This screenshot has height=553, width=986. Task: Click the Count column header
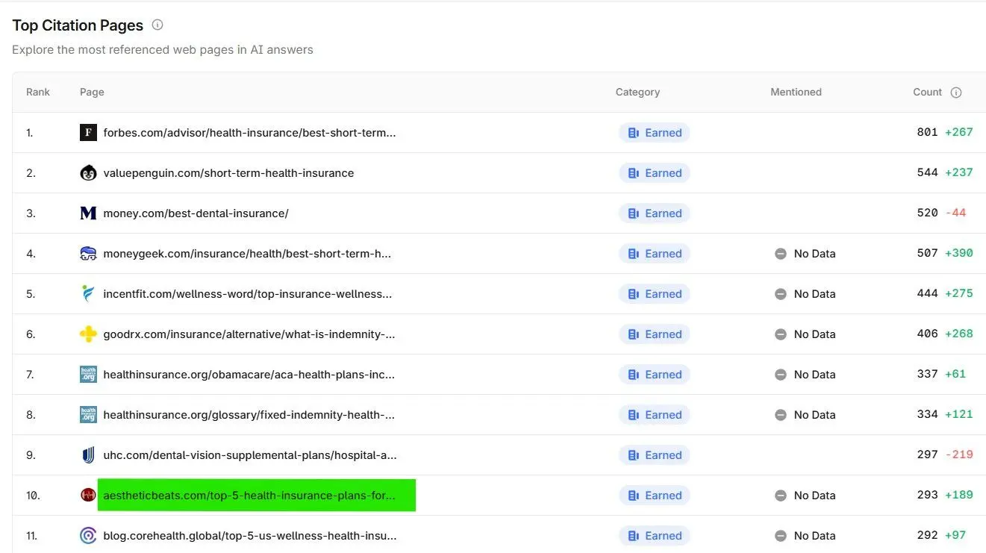[927, 93]
